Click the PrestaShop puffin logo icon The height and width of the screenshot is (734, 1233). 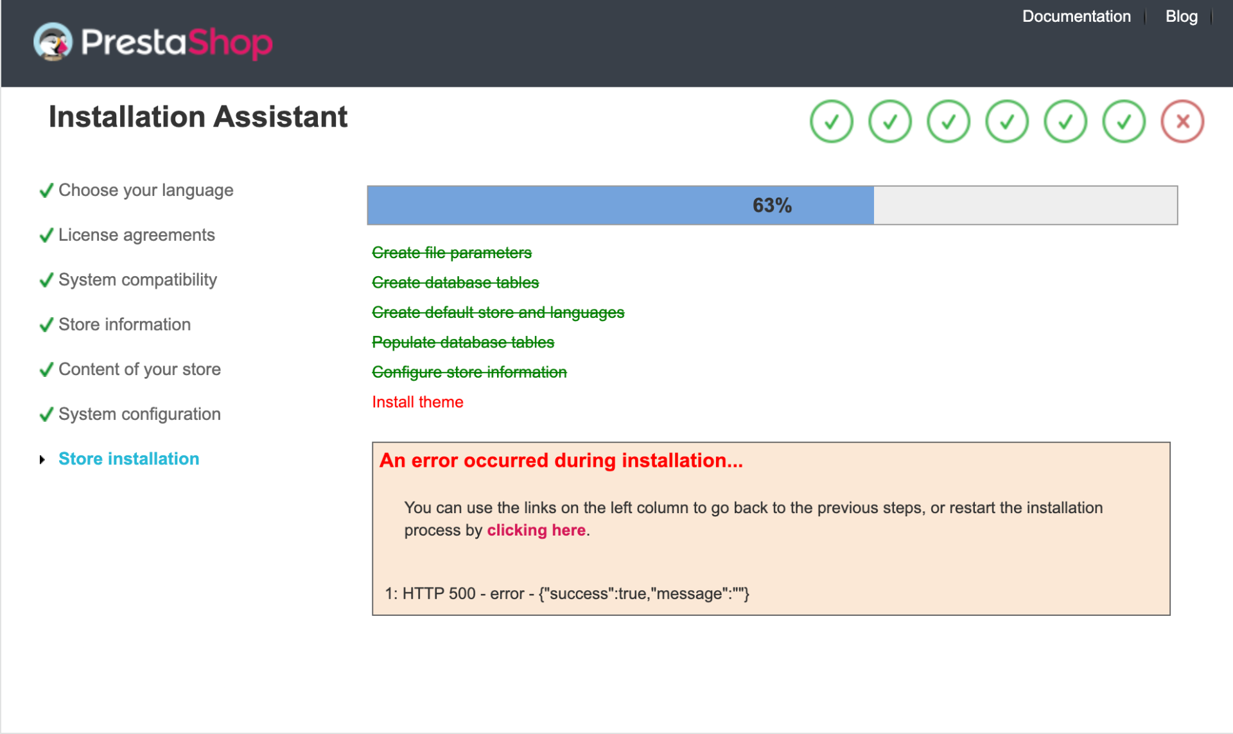[x=53, y=42]
